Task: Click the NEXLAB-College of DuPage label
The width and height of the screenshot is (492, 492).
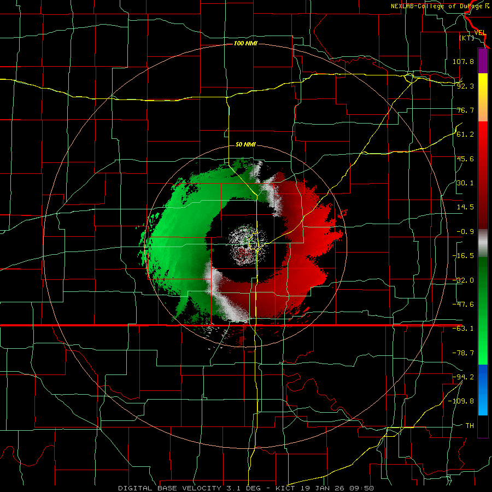Action: pos(440,6)
